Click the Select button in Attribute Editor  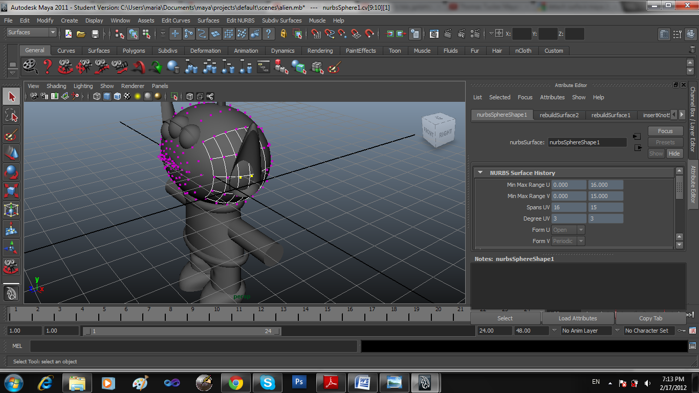505,318
